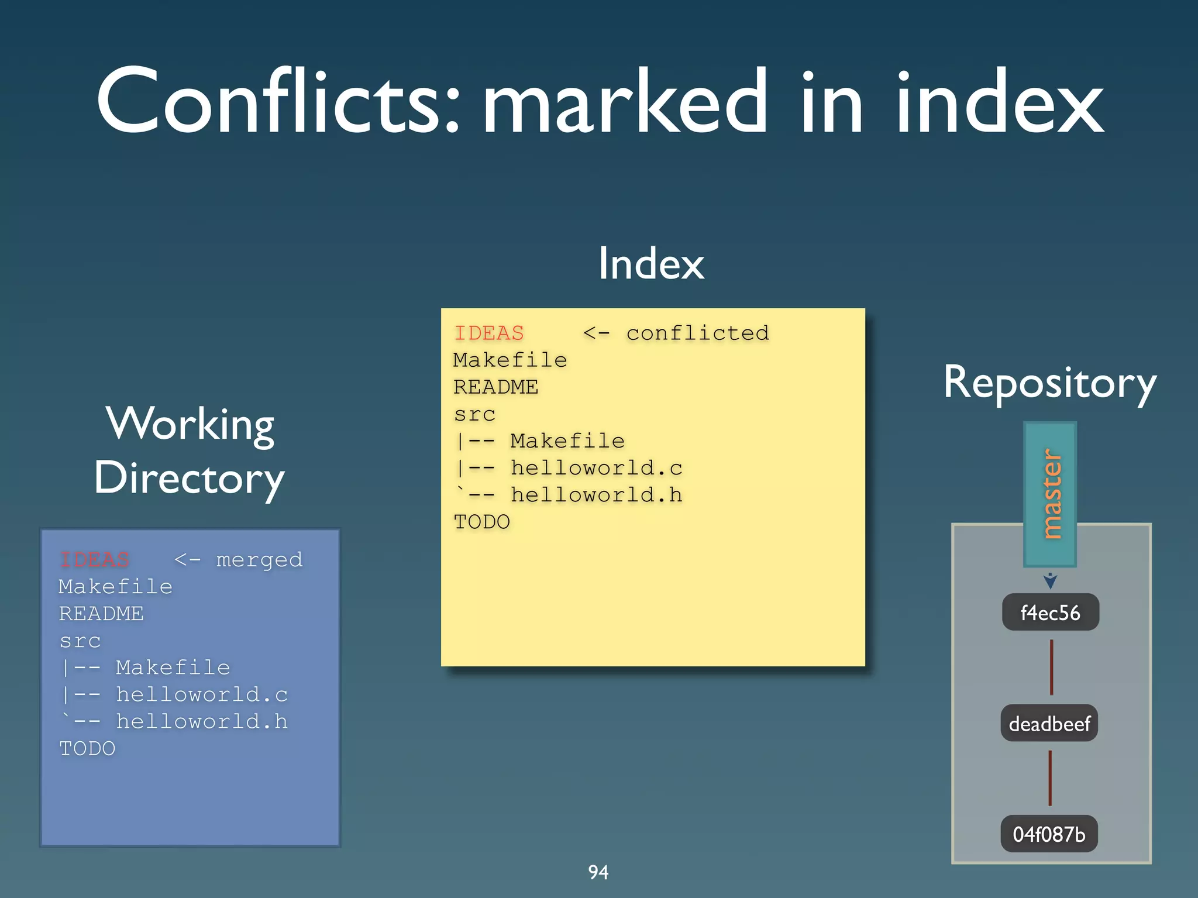Click src folder in Index listing

coord(474,414)
